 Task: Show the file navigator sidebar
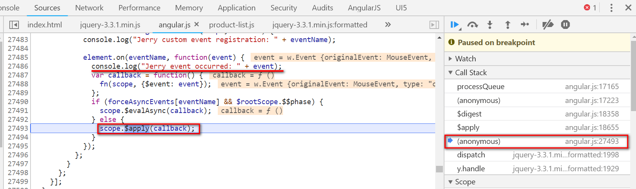(x=14, y=25)
